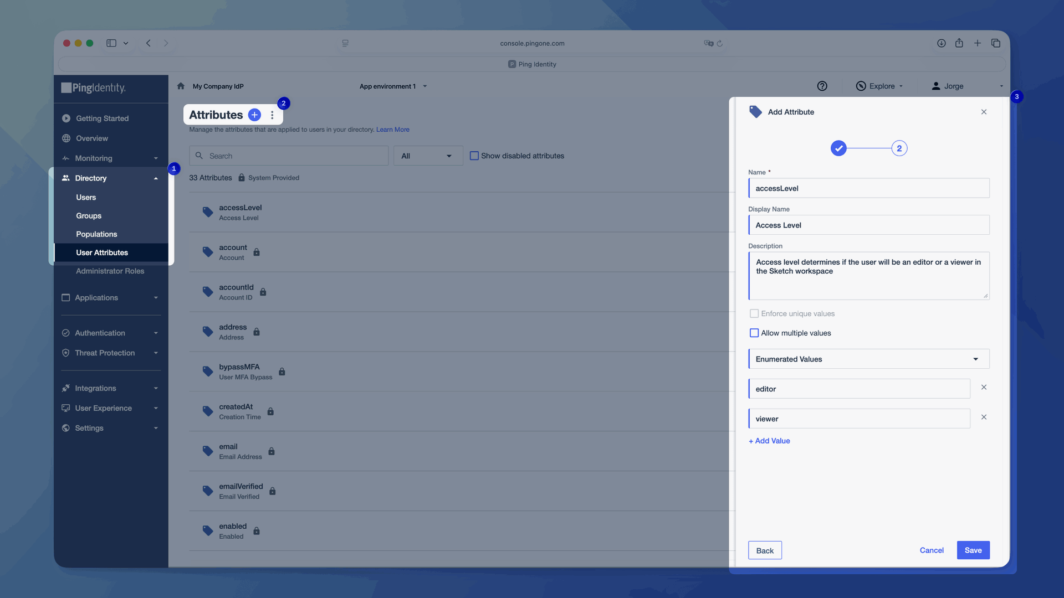Click the completed step one indicator
The image size is (1064, 598).
[838, 148]
